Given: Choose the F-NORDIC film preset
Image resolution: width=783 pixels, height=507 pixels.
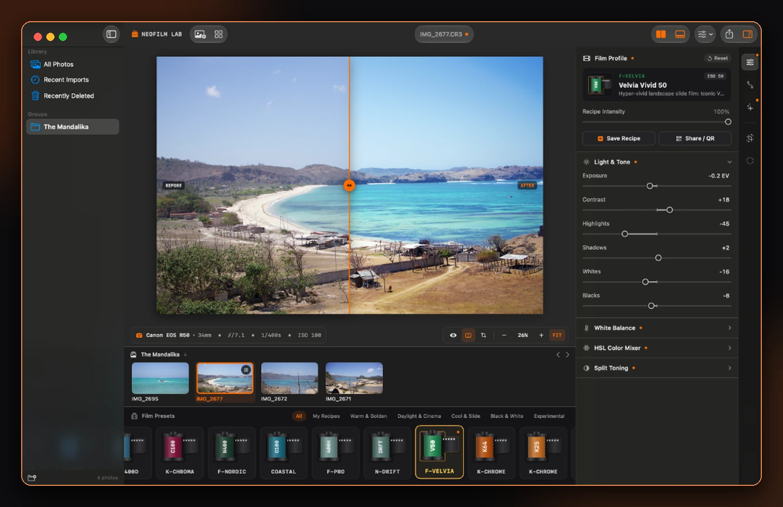Looking at the screenshot, I should [x=231, y=453].
